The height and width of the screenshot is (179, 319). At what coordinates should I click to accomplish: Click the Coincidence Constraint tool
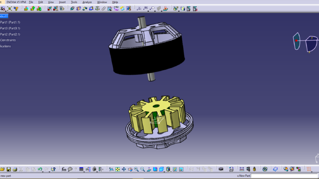(x=72, y=8)
